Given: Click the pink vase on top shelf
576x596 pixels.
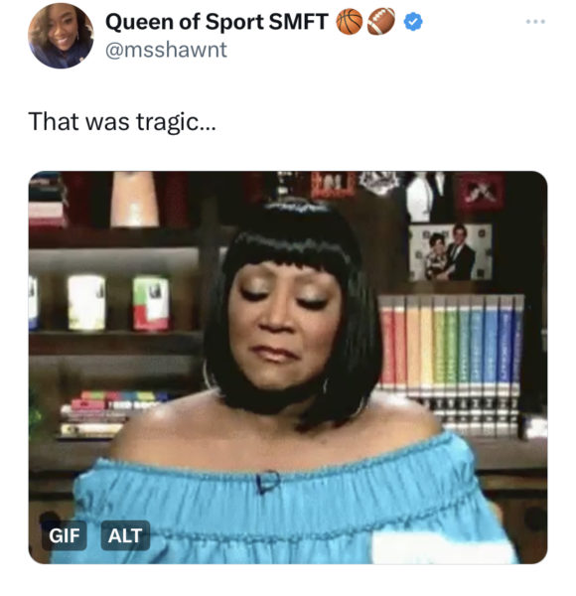Looking at the screenshot, I should pos(134,200).
